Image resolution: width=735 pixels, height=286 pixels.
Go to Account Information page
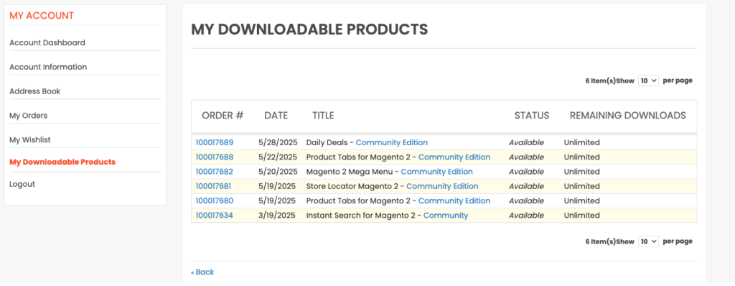tap(48, 67)
